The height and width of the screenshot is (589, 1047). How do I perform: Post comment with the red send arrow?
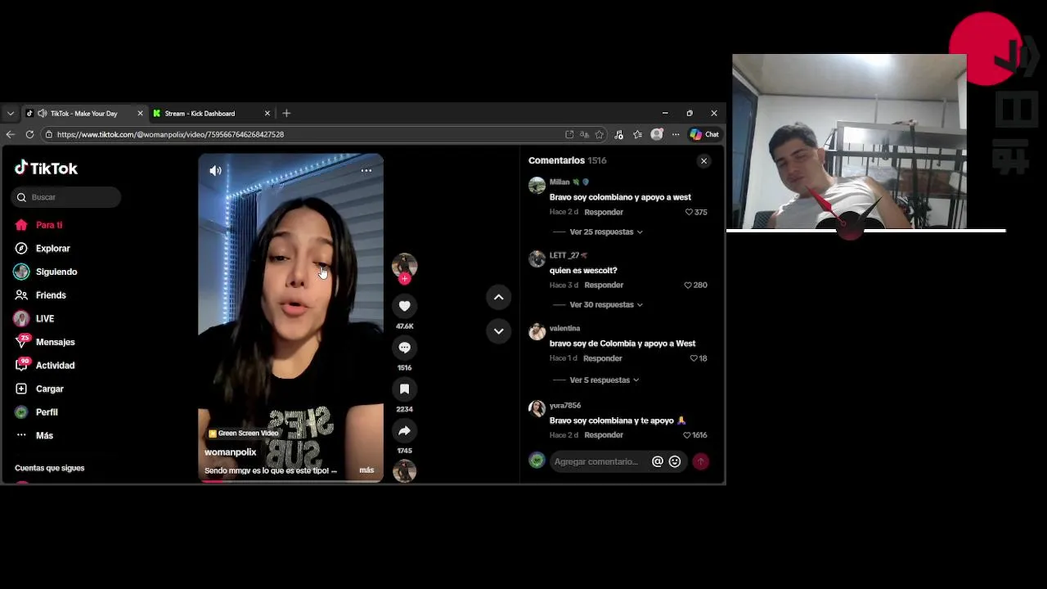click(x=700, y=462)
